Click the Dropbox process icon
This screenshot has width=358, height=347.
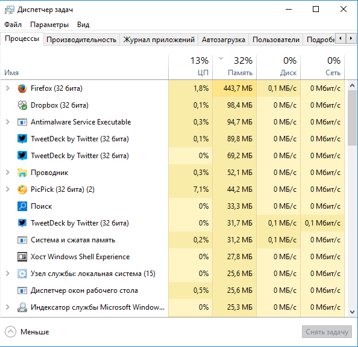[22, 105]
